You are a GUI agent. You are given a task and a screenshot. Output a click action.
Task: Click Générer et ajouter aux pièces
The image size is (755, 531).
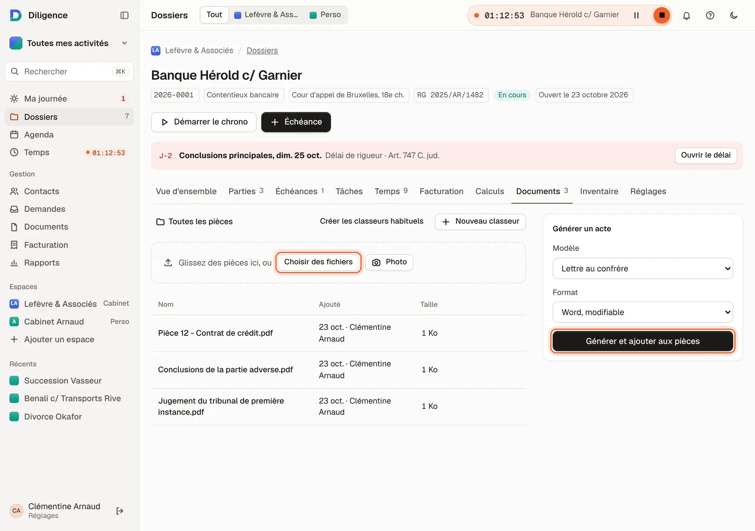tap(643, 341)
